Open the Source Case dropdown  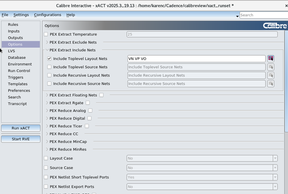[275, 168]
